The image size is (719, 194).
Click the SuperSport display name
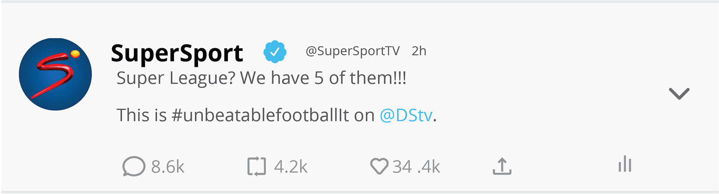(x=177, y=53)
